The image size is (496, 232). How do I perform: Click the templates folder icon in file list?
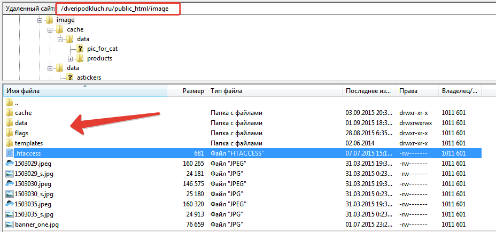tap(10, 143)
